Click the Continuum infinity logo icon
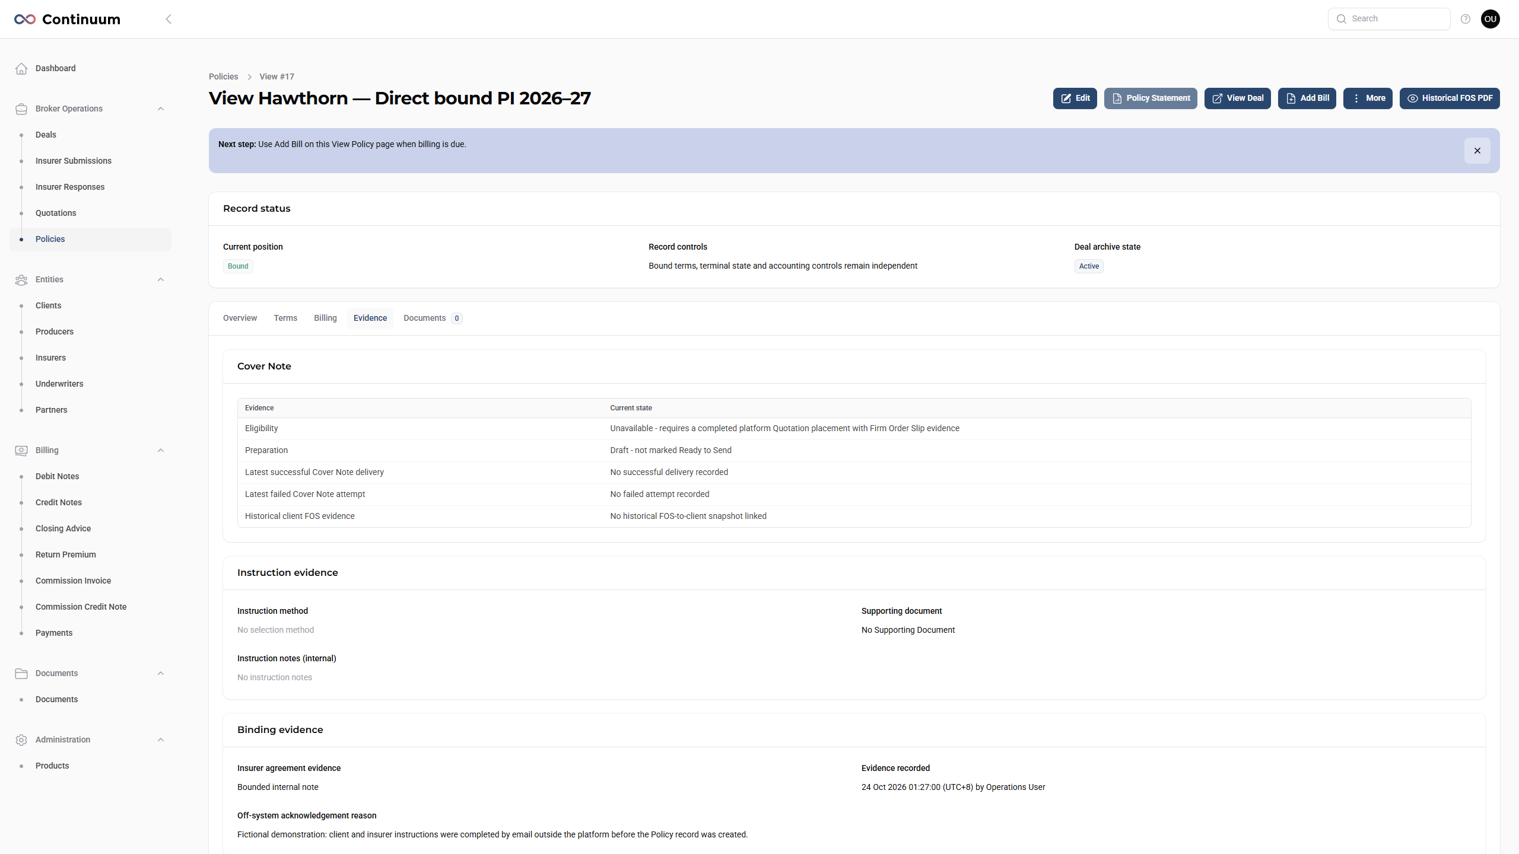This screenshot has height=854, width=1519. pos(25,19)
